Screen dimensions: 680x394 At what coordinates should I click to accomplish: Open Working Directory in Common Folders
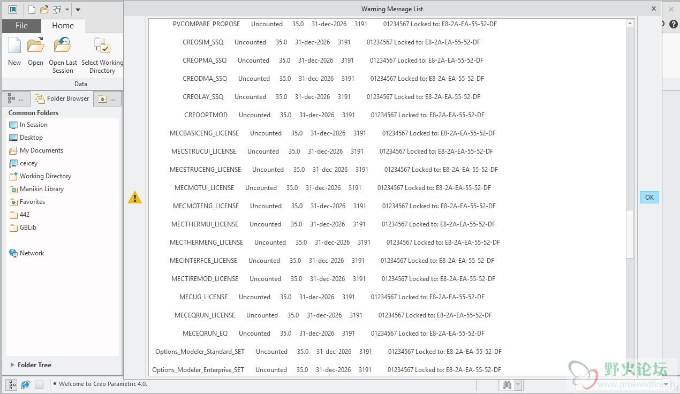pos(40,176)
